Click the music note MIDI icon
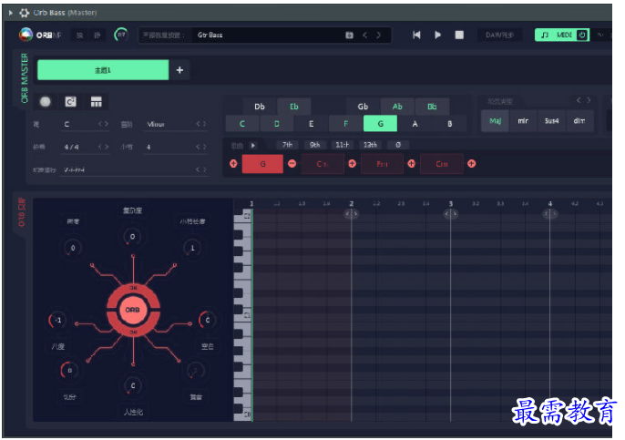 point(545,35)
